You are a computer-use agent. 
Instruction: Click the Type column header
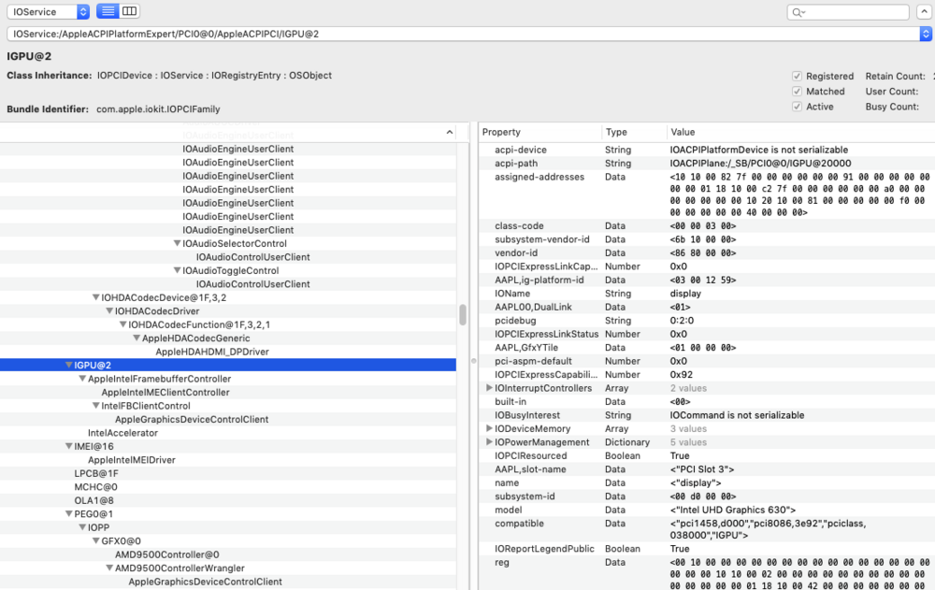(618, 132)
